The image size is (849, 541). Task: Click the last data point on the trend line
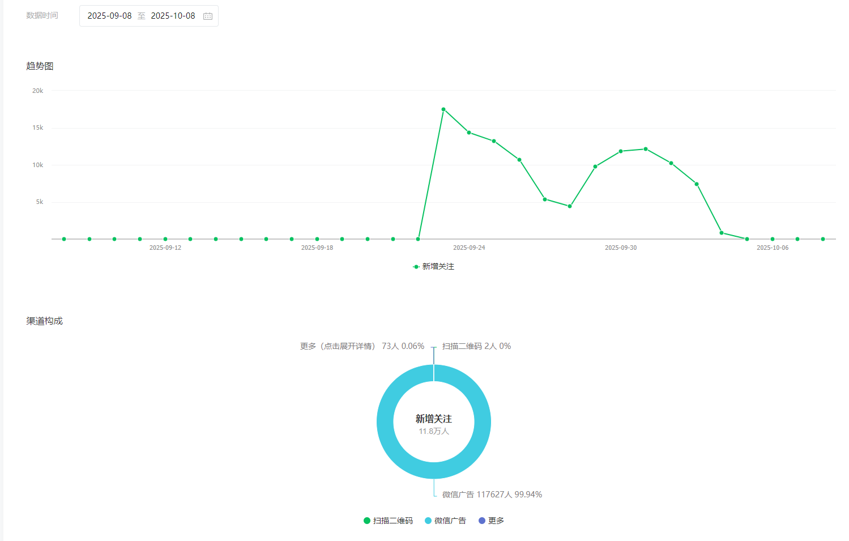(823, 239)
